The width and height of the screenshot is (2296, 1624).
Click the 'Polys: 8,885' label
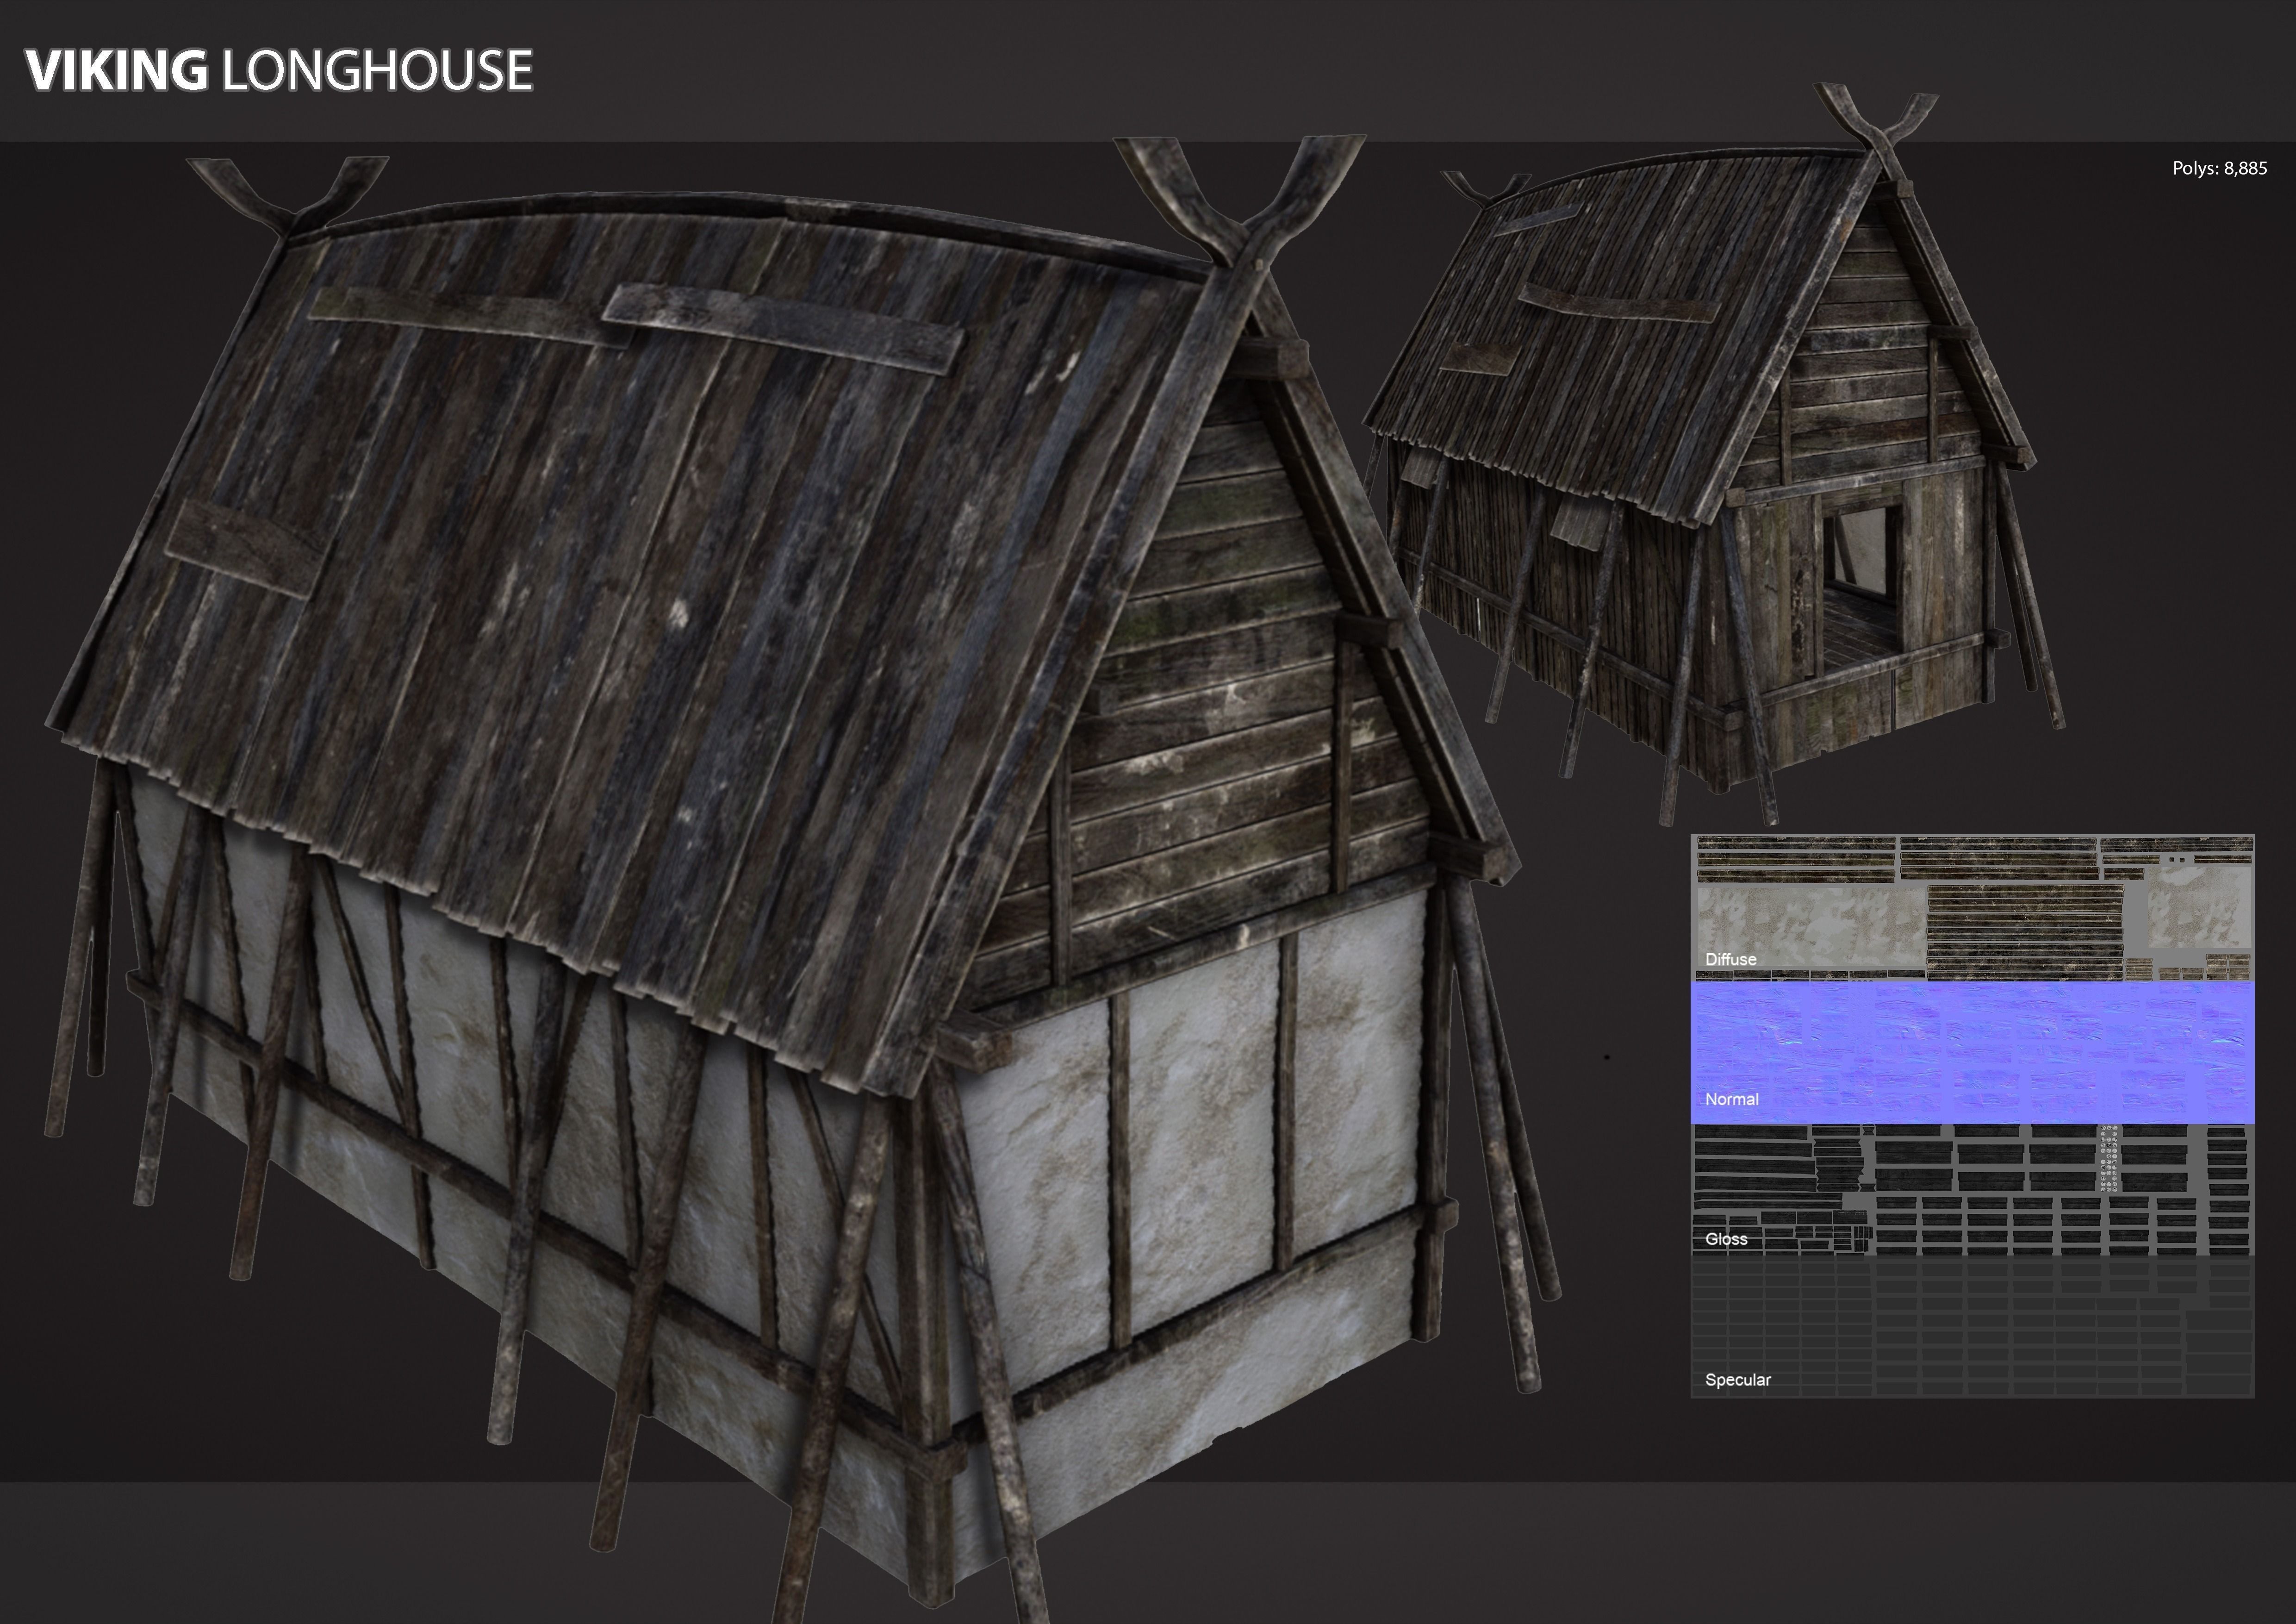click(x=2219, y=169)
